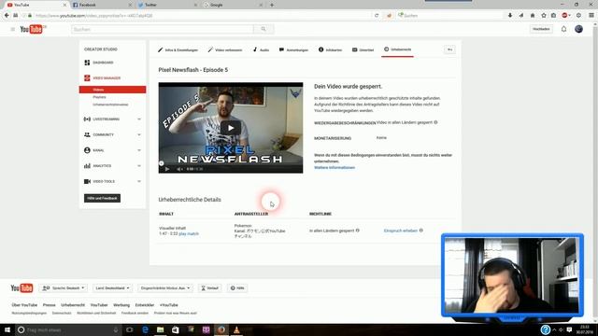This screenshot has width=598, height=336.
Task: Select the Urheberrecht tab
Action: tap(397, 49)
